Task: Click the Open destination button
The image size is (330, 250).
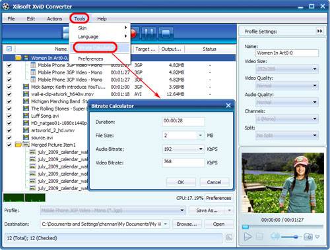Action: tap(218, 224)
